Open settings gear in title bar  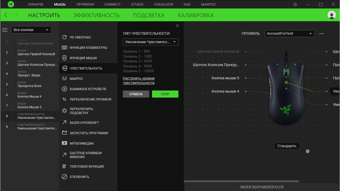click(x=295, y=5)
